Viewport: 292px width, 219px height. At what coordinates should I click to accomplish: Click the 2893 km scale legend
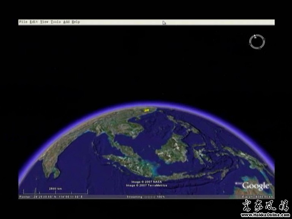pyautogui.click(x=55, y=191)
